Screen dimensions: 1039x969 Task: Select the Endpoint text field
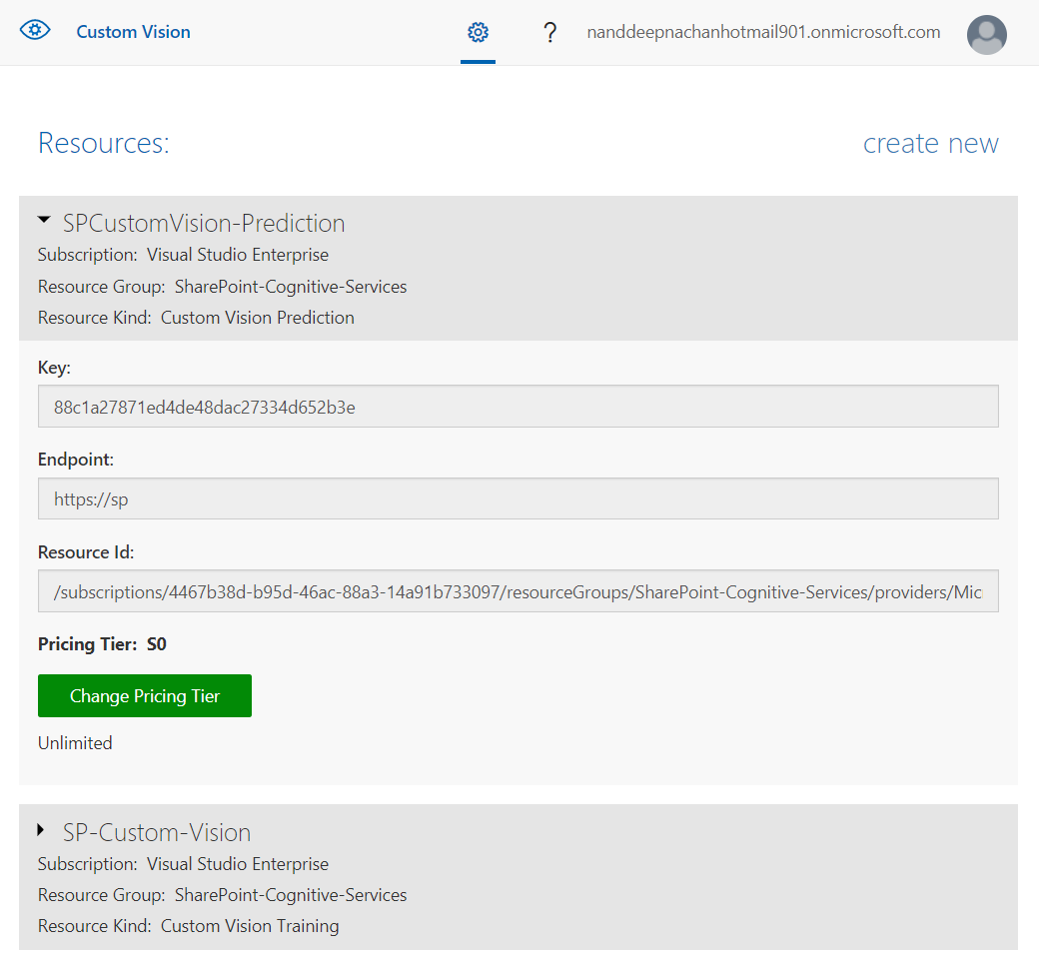(518, 498)
